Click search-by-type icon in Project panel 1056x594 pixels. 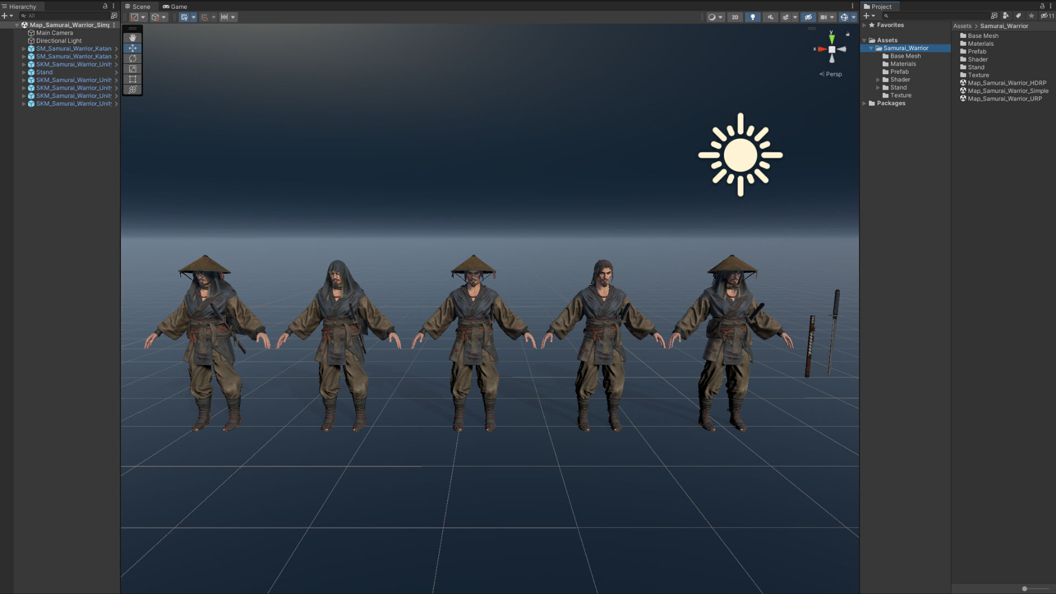point(1006,16)
